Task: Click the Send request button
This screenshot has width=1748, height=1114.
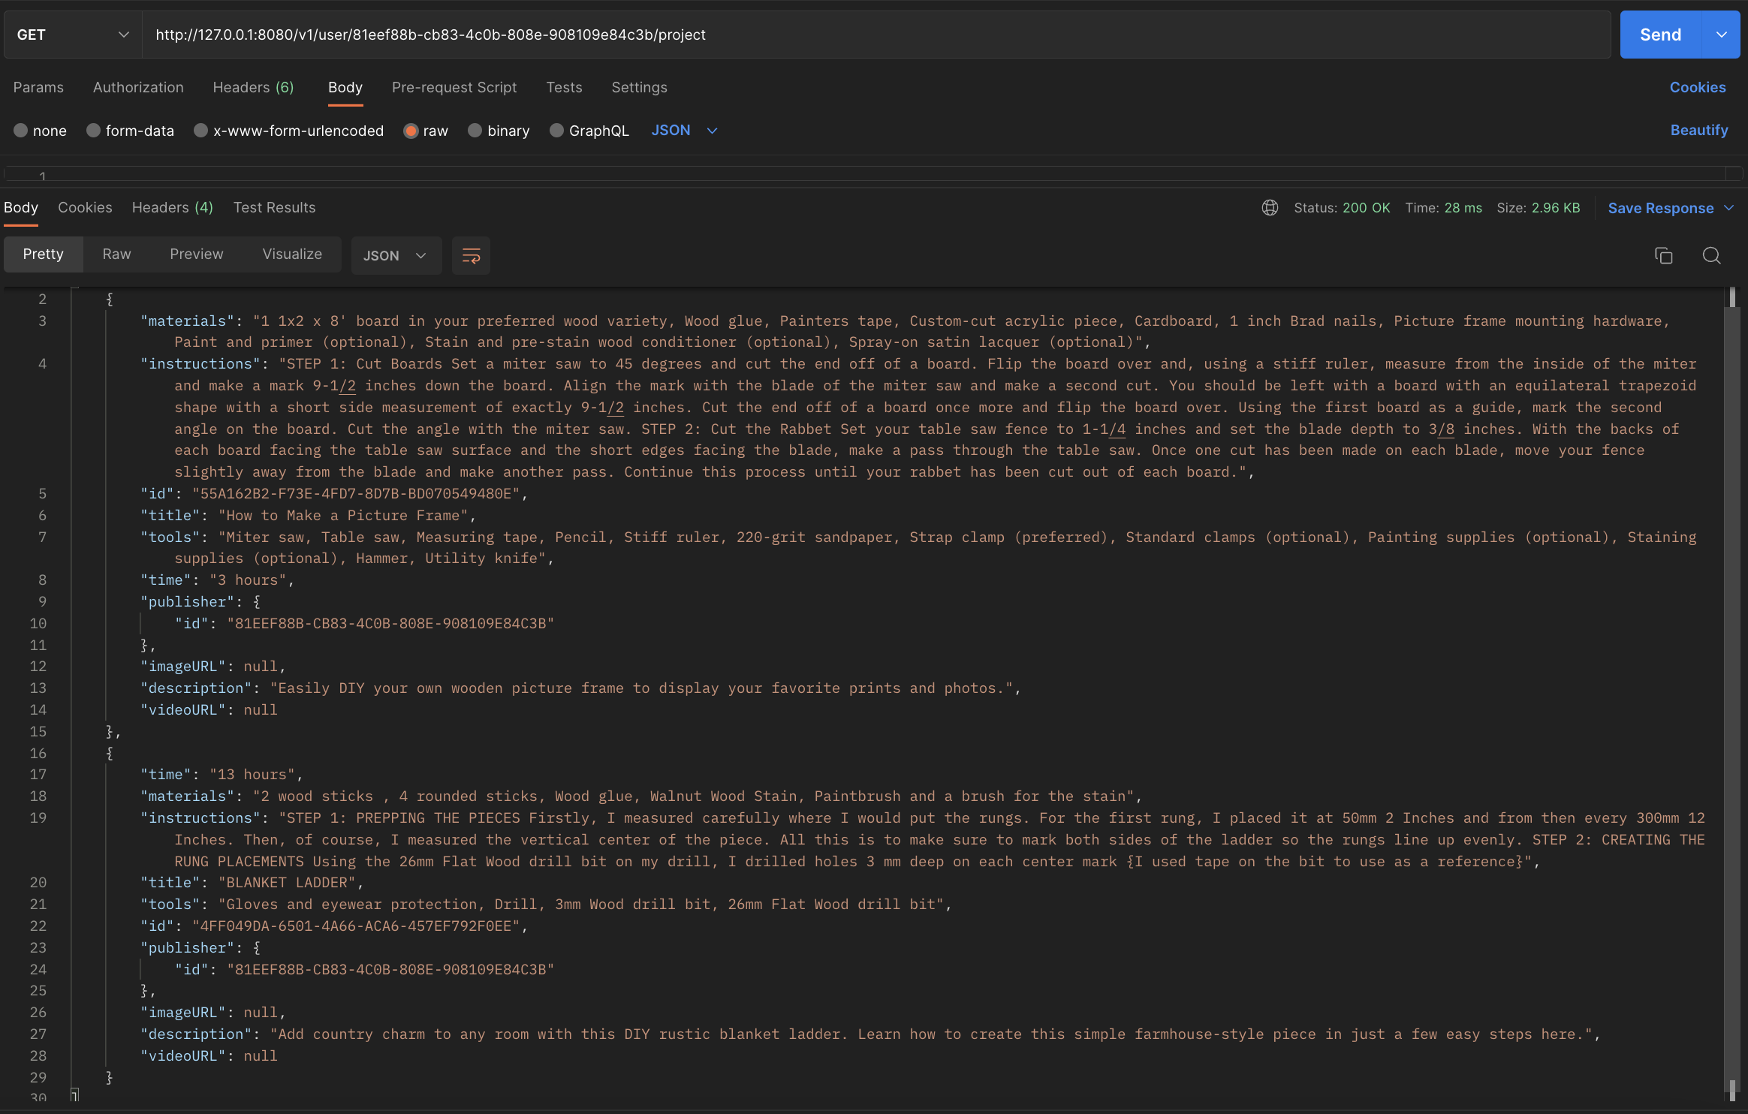Action: pyautogui.click(x=1660, y=35)
